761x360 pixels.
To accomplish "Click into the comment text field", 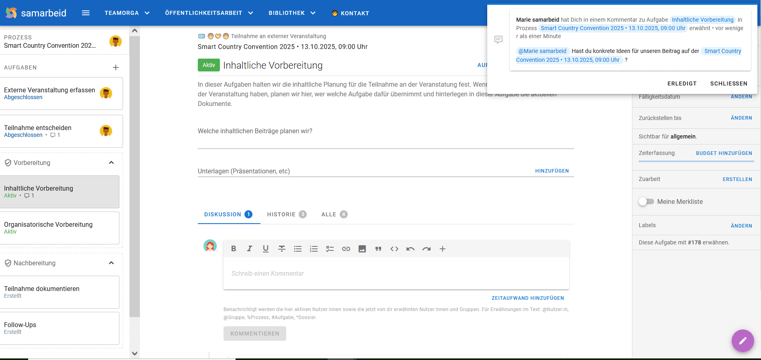I will coord(396,273).
